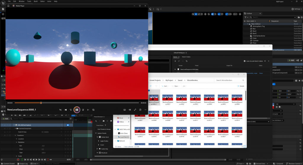Open Media Player more options menu

point(146,110)
